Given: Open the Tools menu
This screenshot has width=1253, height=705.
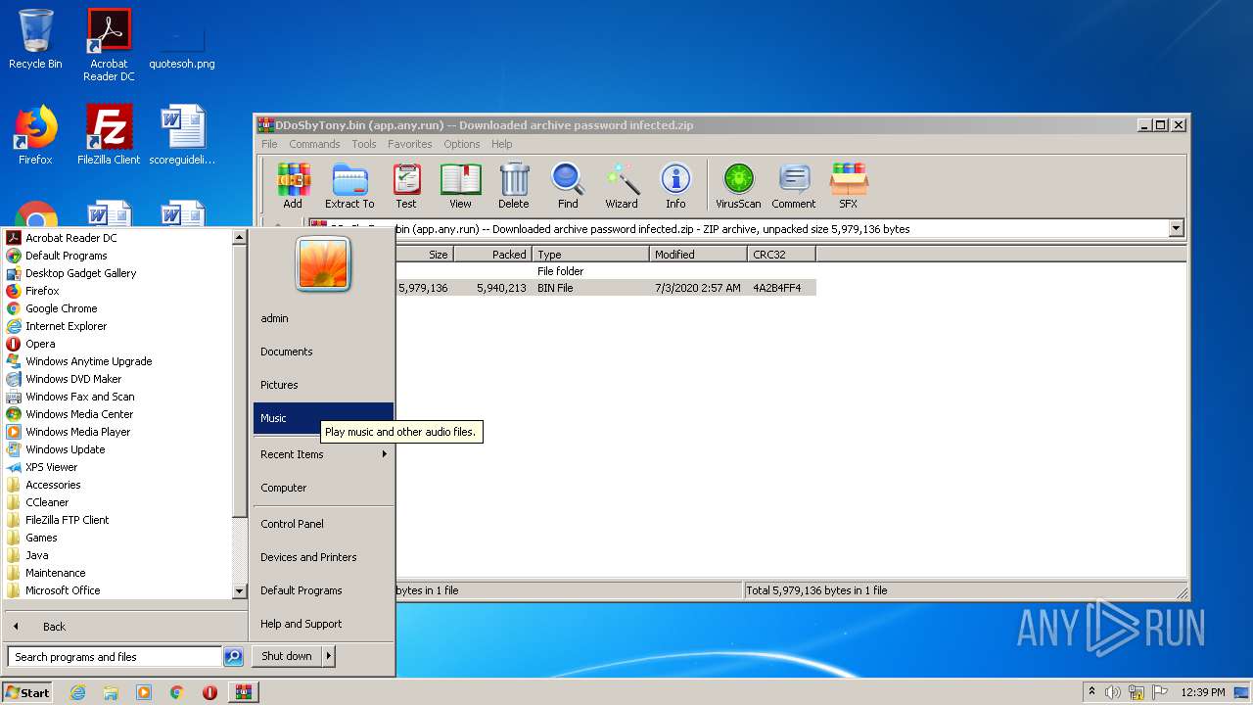Looking at the screenshot, I should point(364,144).
